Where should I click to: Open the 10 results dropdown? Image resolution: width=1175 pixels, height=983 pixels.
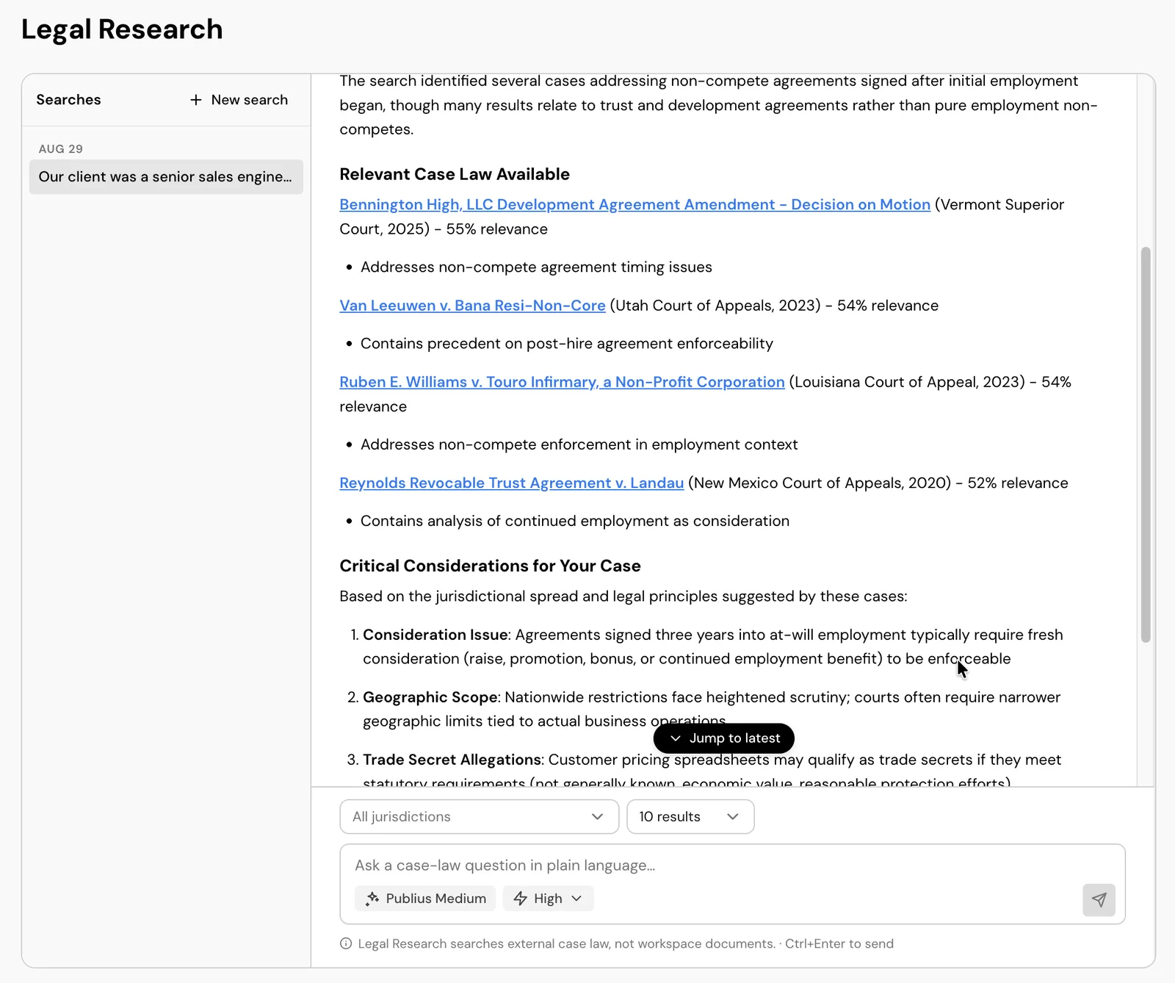coord(690,816)
